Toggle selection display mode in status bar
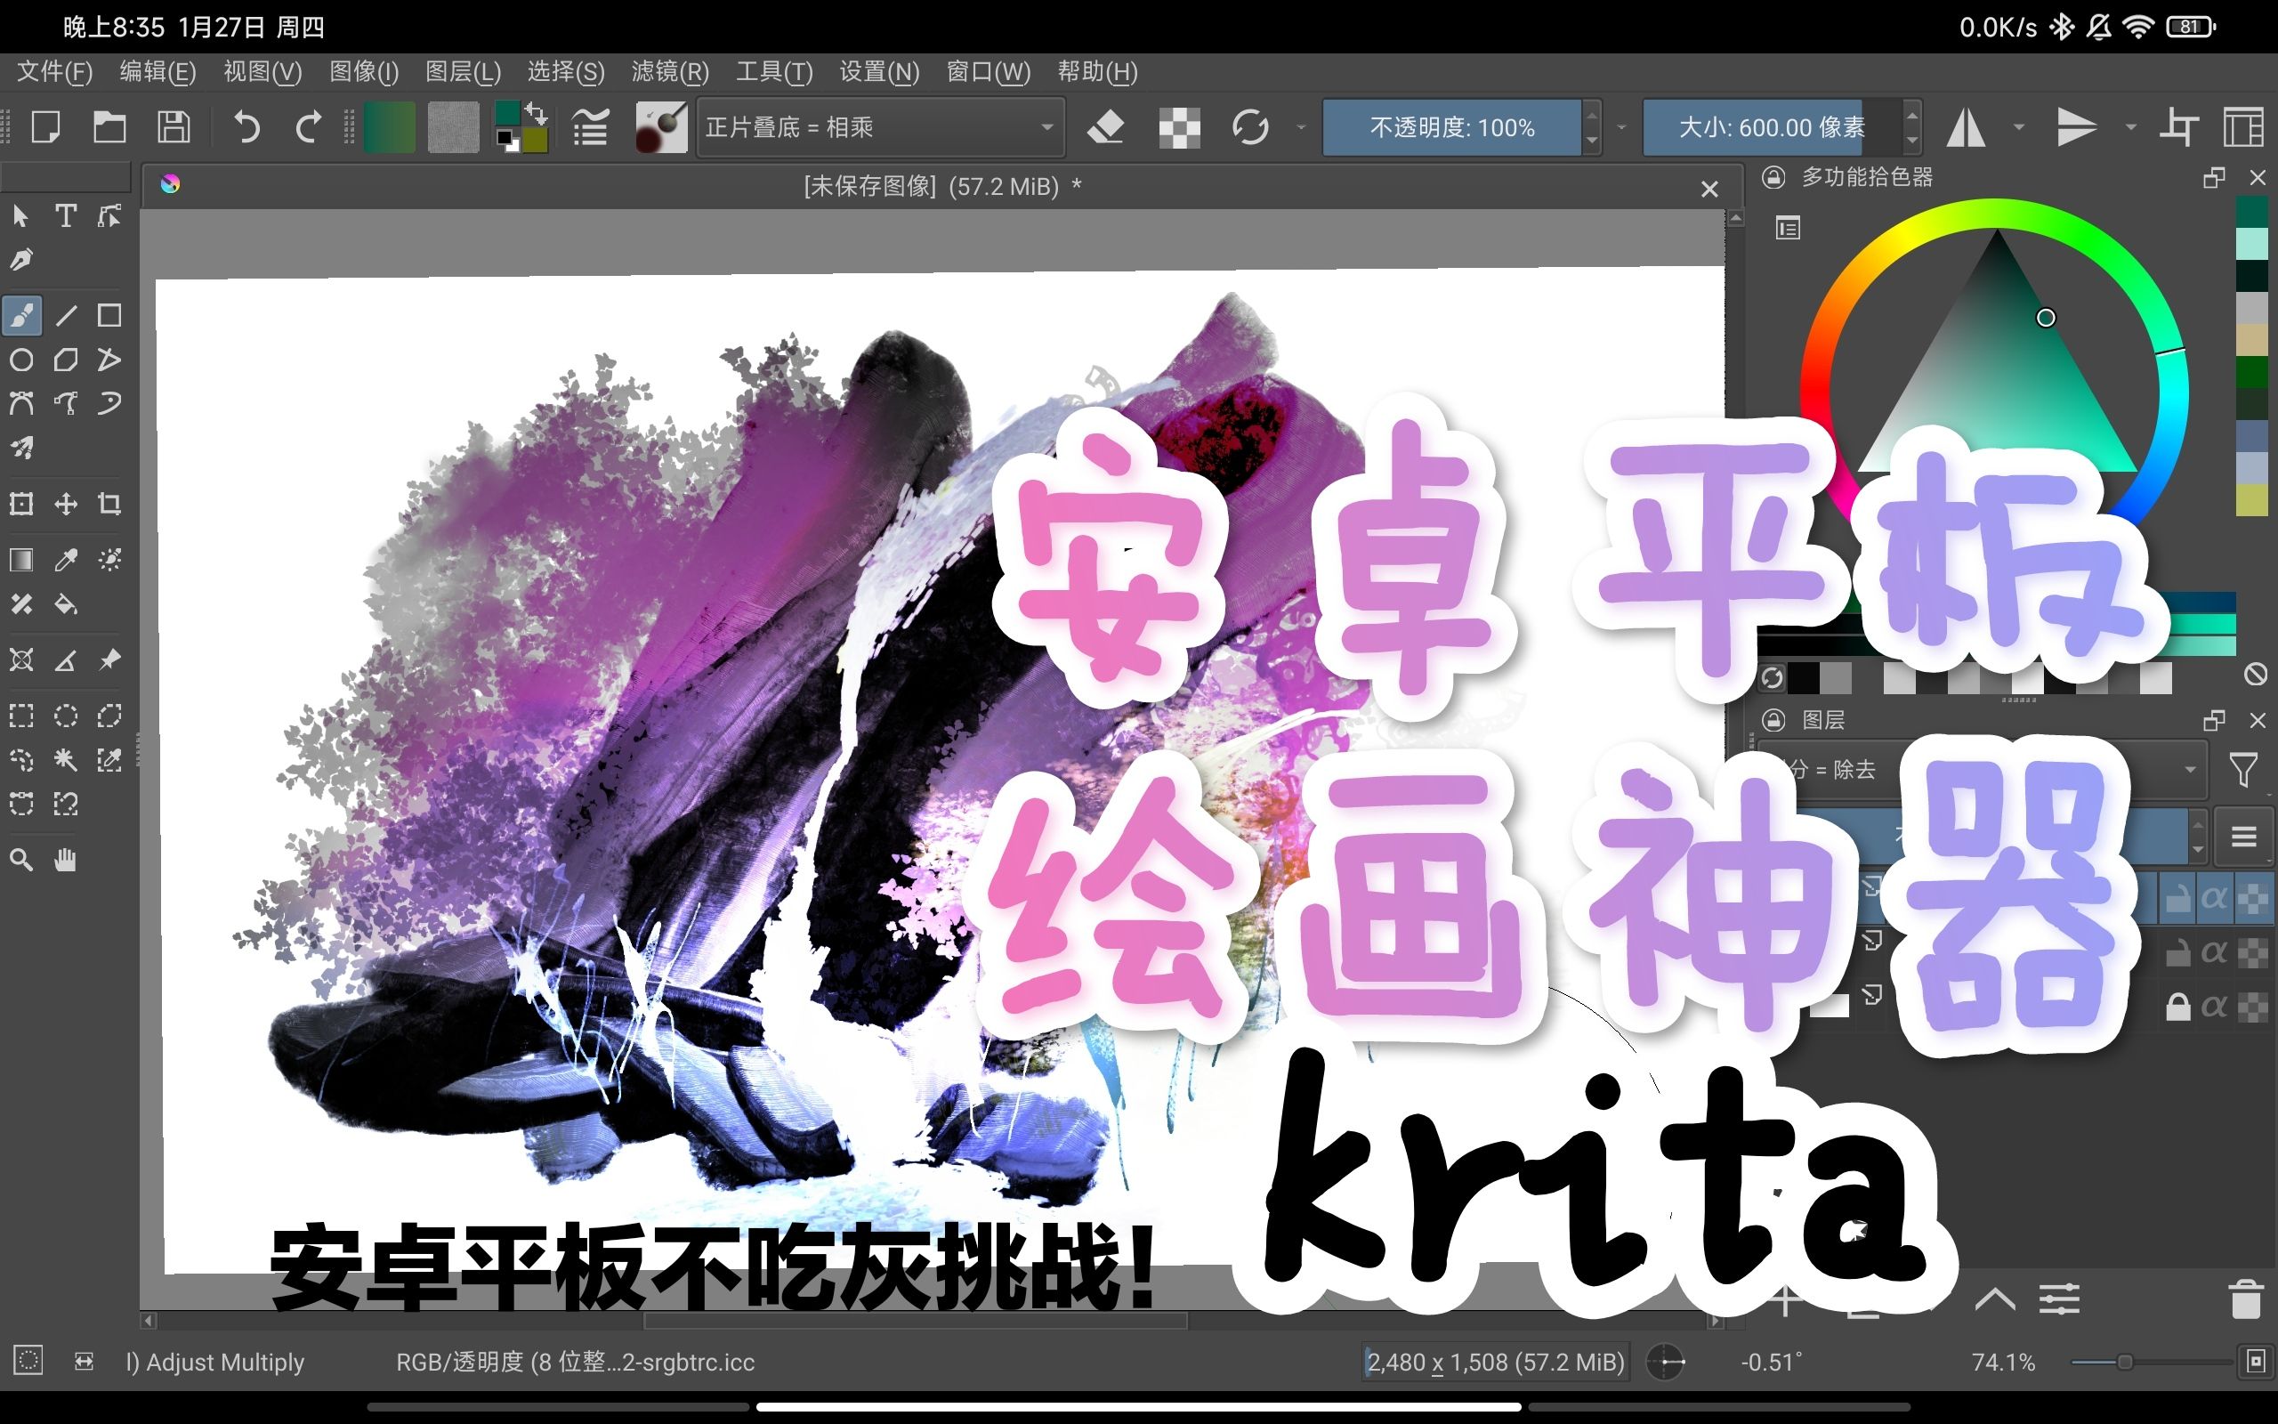2278x1424 pixels. point(28,1361)
